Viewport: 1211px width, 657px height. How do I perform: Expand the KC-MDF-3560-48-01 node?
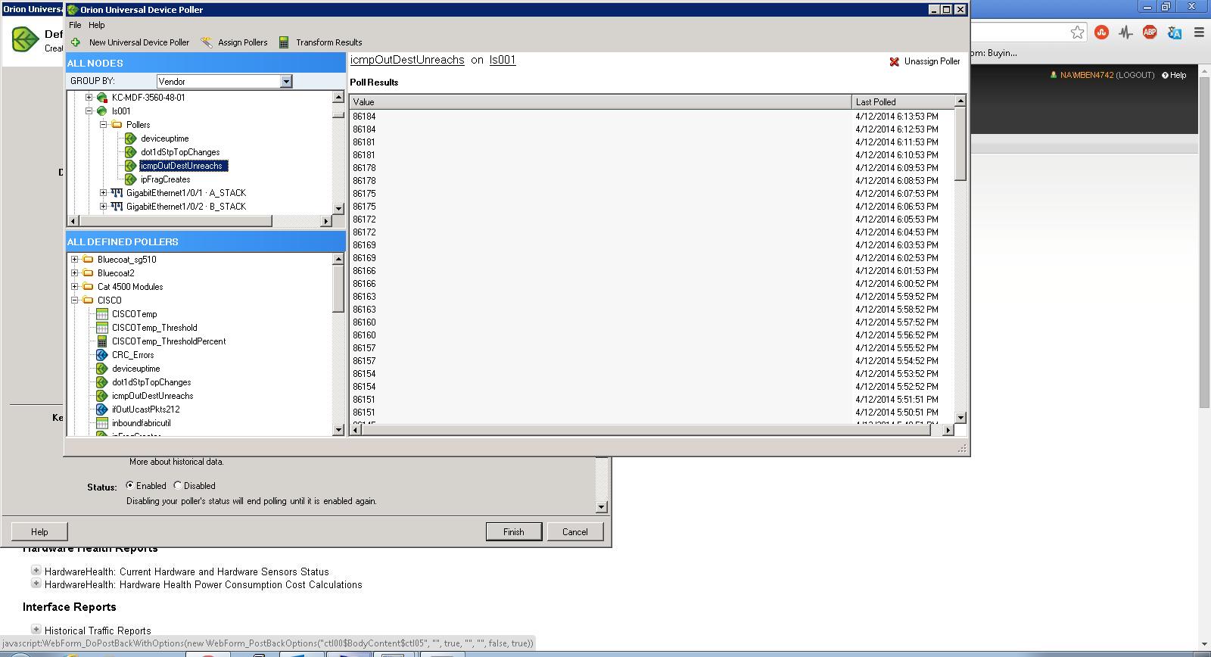click(89, 98)
